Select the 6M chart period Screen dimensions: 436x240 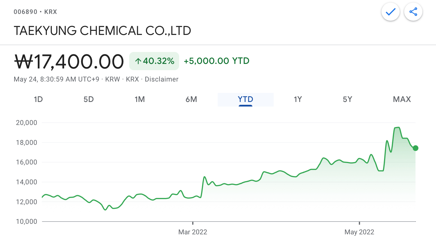pyautogui.click(x=191, y=99)
